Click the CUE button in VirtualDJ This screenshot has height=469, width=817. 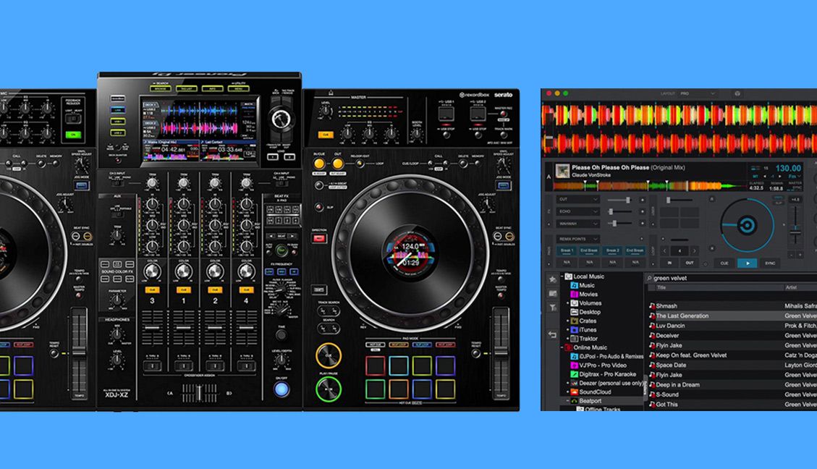click(x=724, y=263)
